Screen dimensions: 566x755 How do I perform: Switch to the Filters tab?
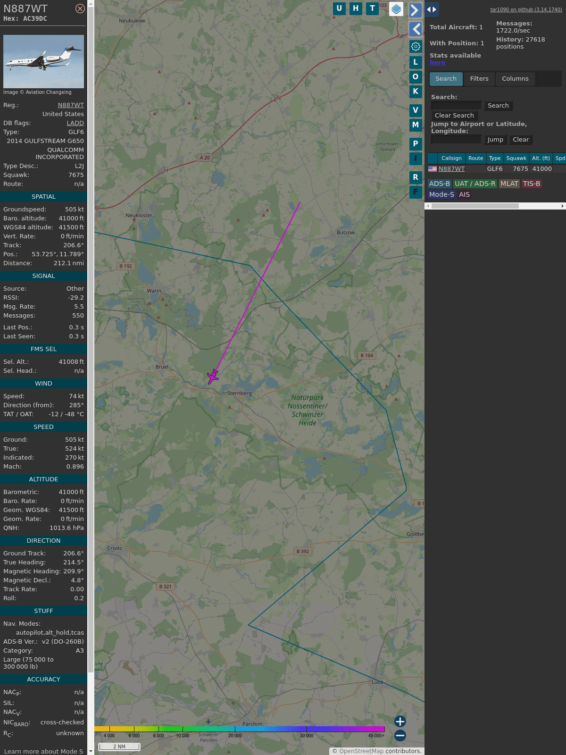(x=479, y=79)
